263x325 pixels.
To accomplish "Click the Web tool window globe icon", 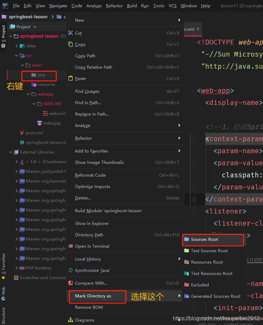I will click(x=3, y=299).
